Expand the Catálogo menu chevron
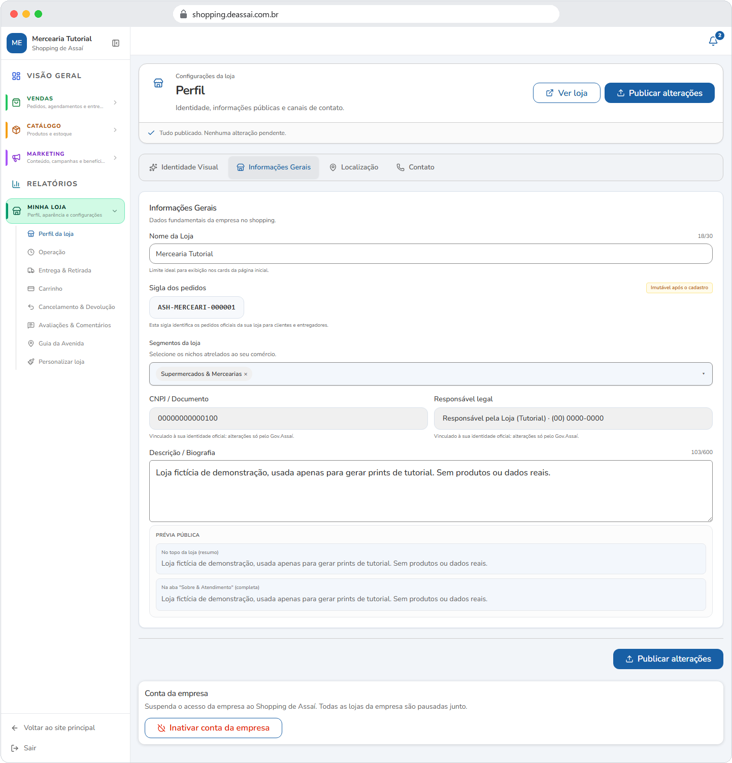Image resolution: width=732 pixels, height=763 pixels. click(115, 130)
